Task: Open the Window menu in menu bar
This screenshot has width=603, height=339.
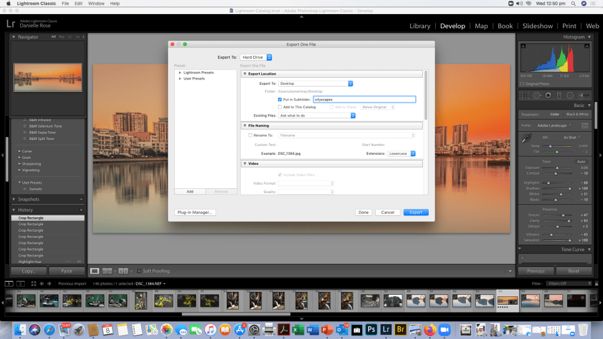Action: (96, 4)
